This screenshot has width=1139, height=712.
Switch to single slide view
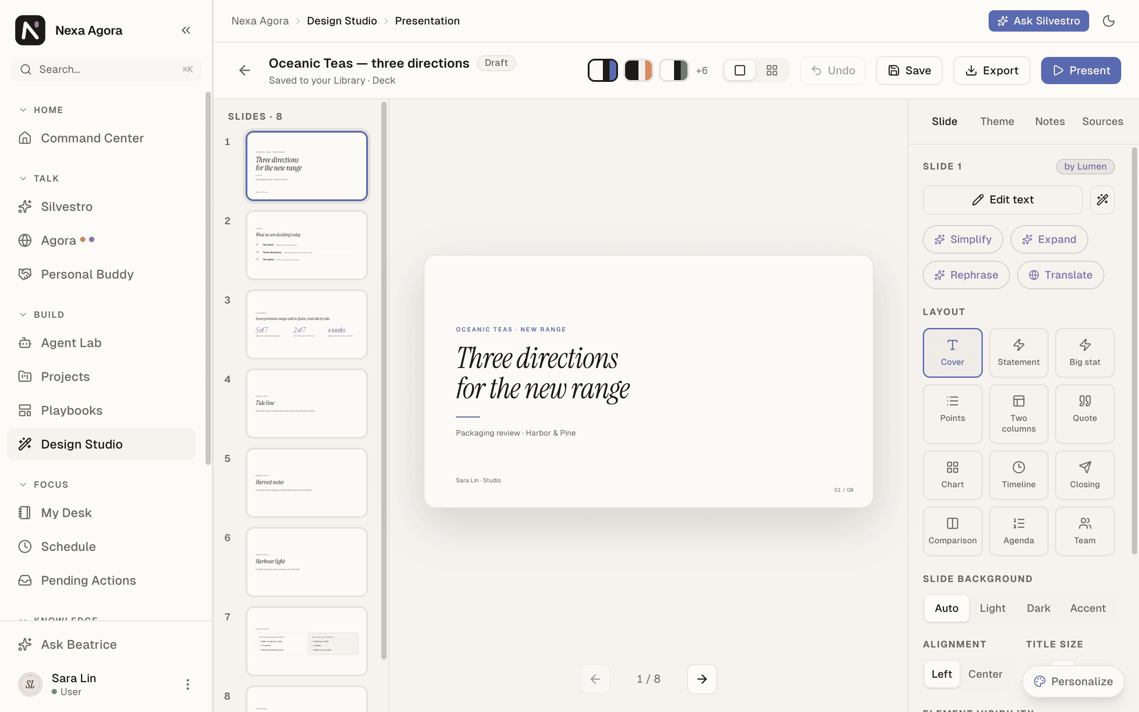tap(740, 71)
